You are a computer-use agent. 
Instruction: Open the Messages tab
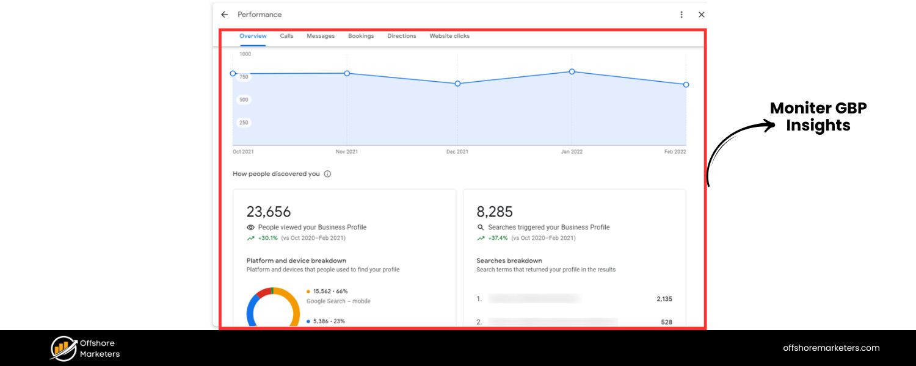[321, 36]
